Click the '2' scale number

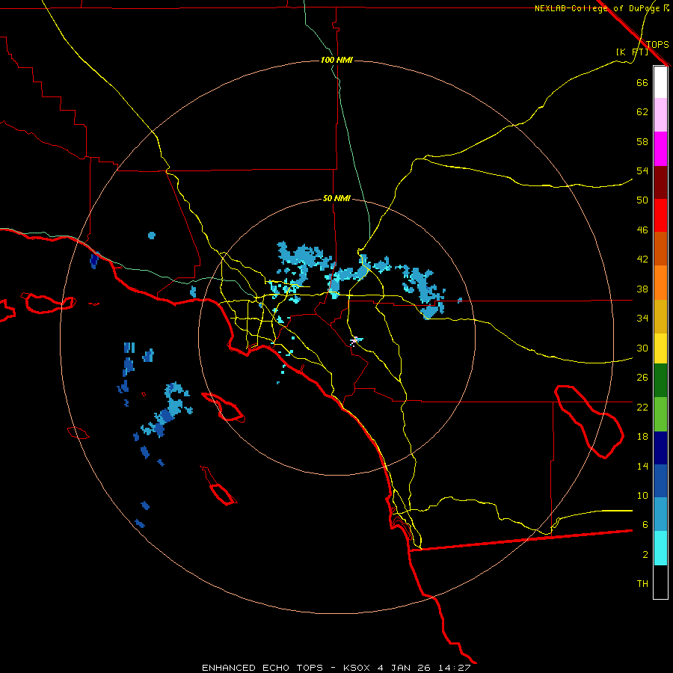(645, 555)
